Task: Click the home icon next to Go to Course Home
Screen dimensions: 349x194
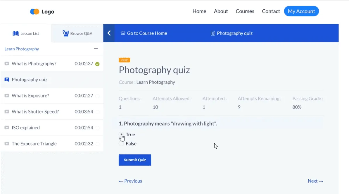Action: [123, 33]
